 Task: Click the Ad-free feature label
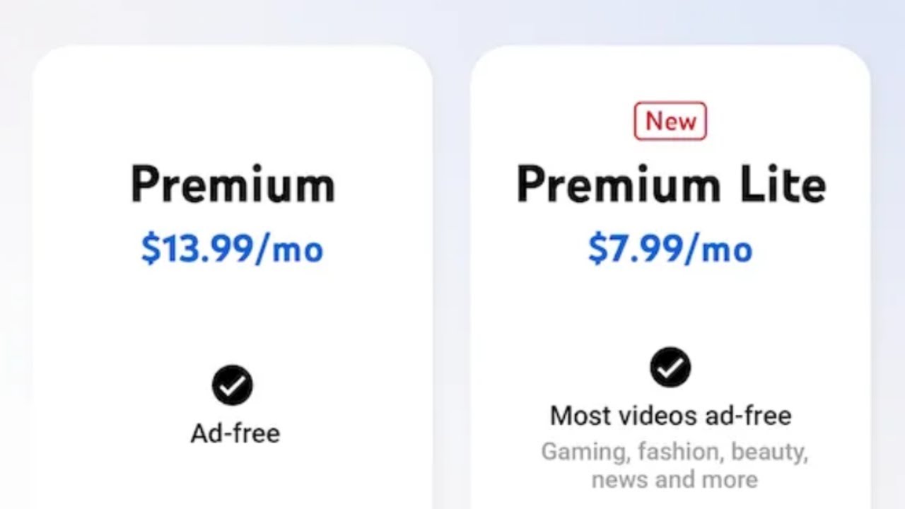[235, 433]
